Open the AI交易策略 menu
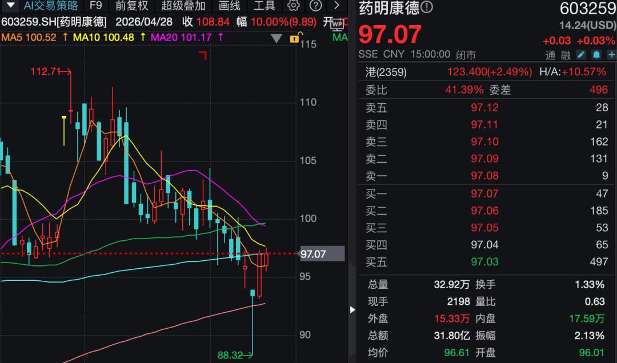 pos(51,6)
